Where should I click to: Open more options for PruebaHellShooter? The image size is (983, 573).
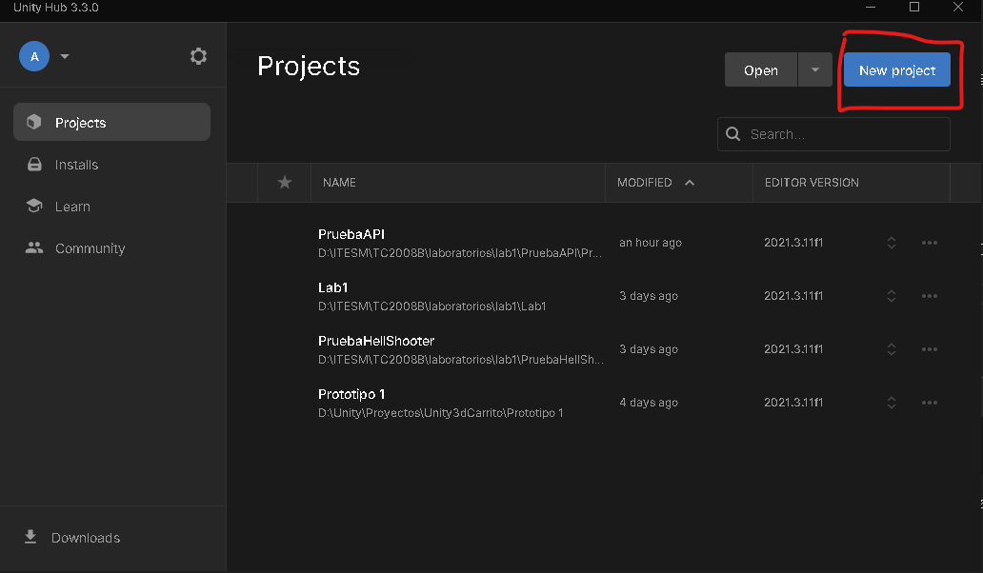[x=930, y=349]
